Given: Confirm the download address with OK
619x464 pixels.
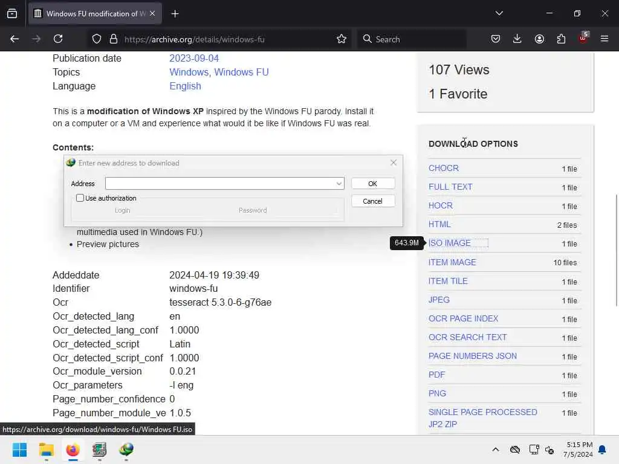Looking at the screenshot, I should [372, 184].
